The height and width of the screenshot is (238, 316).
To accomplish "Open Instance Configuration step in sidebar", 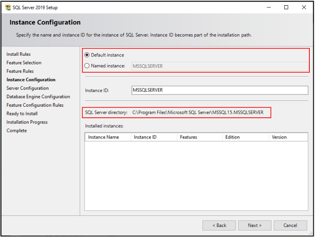I will (31, 80).
